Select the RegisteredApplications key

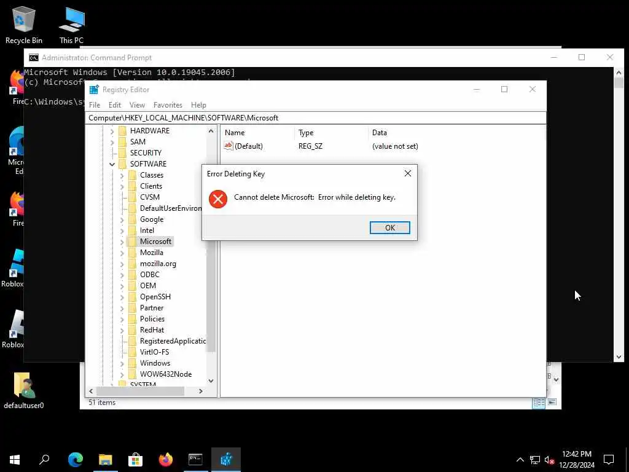[x=173, y=340]
